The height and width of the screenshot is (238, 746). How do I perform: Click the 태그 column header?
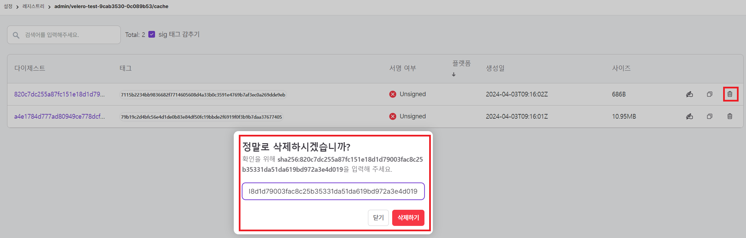126,68
